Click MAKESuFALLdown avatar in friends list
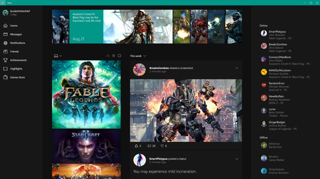 pos(264,72)
